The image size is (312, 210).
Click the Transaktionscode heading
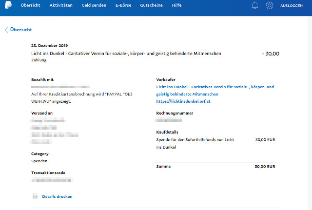(x=48, y=172)
